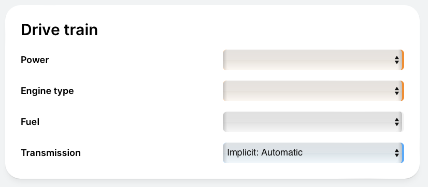
Task: Click the lower arrow of Power's spinner icon
Action: pos(396,63)
